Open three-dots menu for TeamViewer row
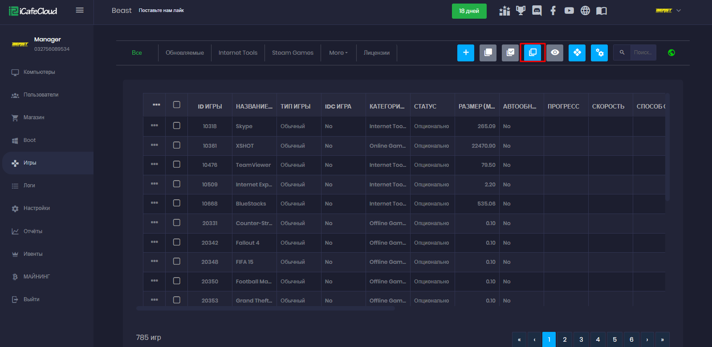Screen dimensions: 712x347 tap(155, 164)
